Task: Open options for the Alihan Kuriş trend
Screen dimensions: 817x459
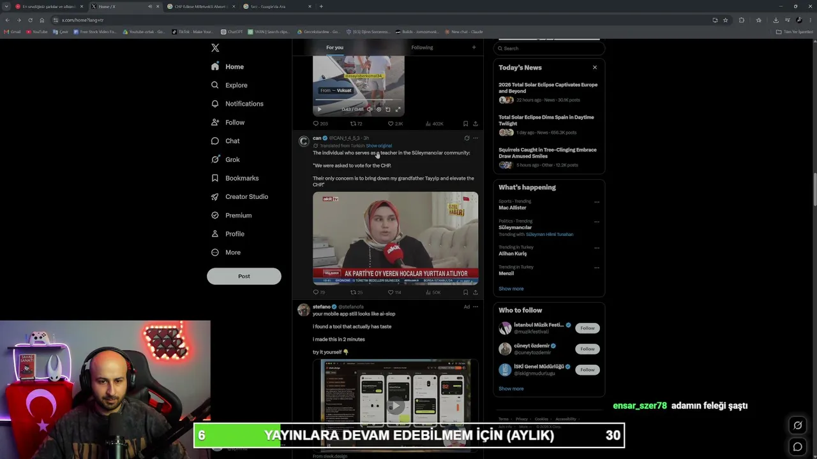Action: tap(597, 248)
